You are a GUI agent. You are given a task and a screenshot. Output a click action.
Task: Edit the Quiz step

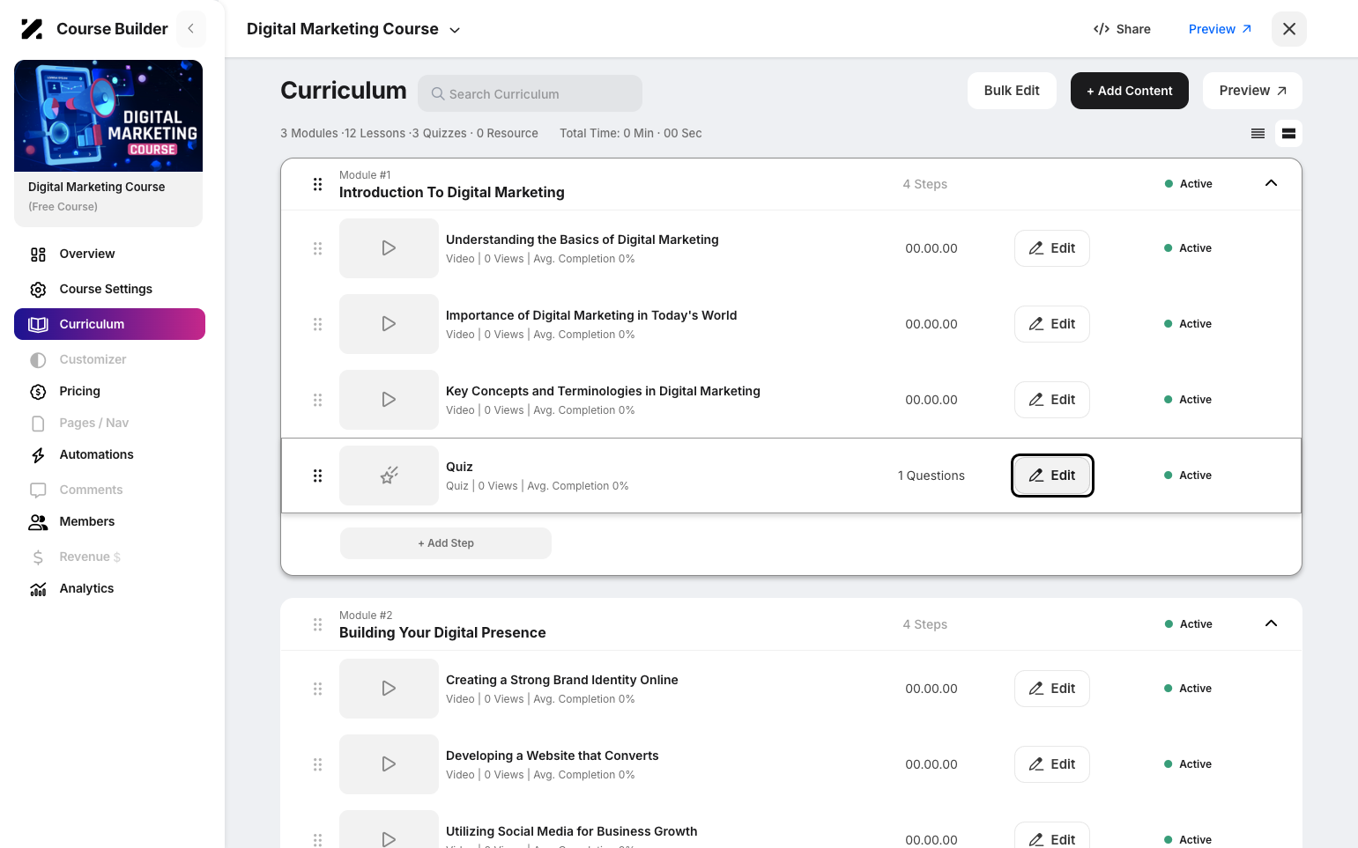(x=1052, y=476)
